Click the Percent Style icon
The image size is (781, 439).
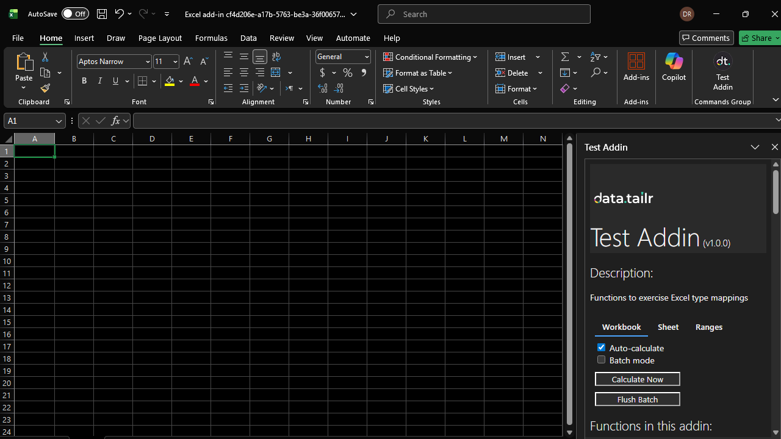tap(347, 73)
